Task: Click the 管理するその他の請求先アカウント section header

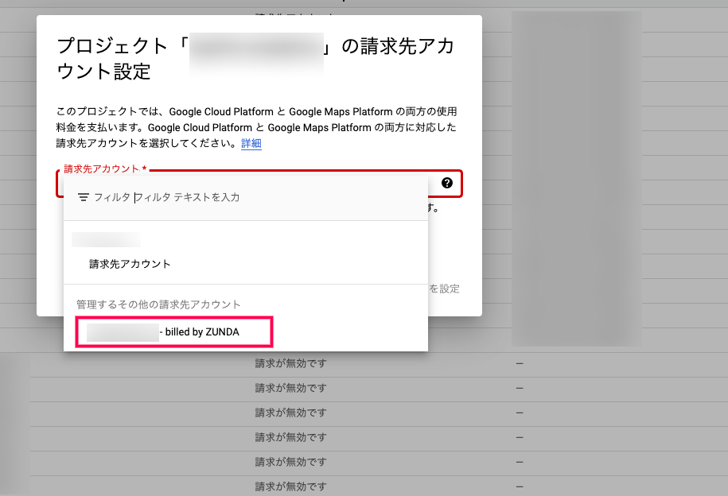Action: (158, 304)
